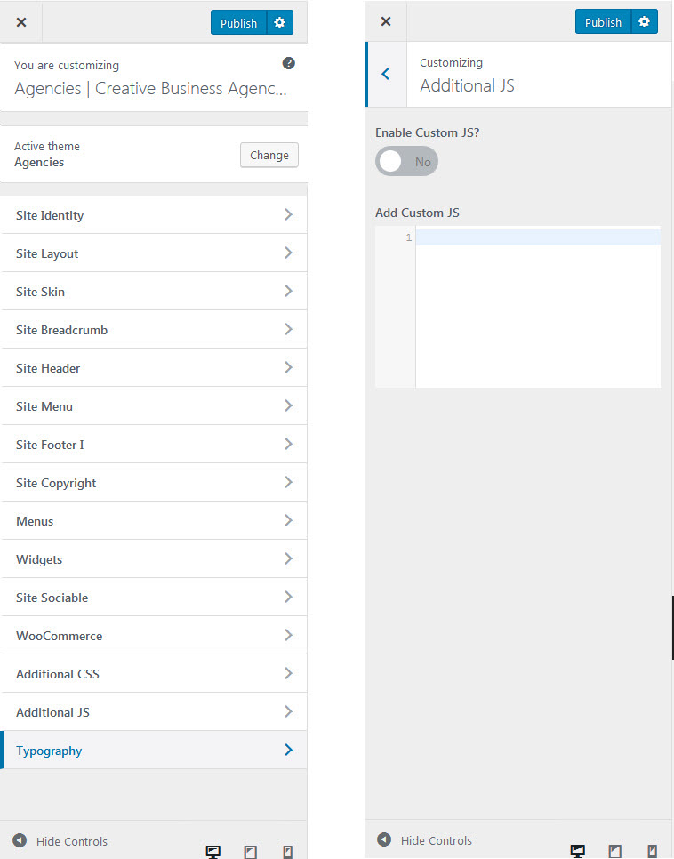
Task: Expand the Site Identity section
Action: [154, 215]
